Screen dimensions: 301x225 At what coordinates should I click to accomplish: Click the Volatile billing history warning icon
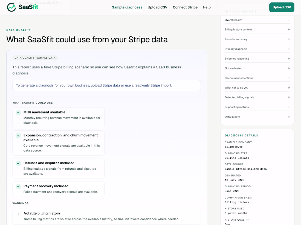[x=19, y=214]
